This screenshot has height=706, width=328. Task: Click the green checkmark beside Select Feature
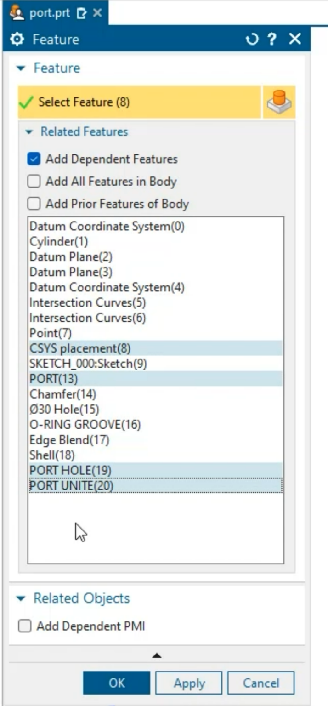click(25, 102)
